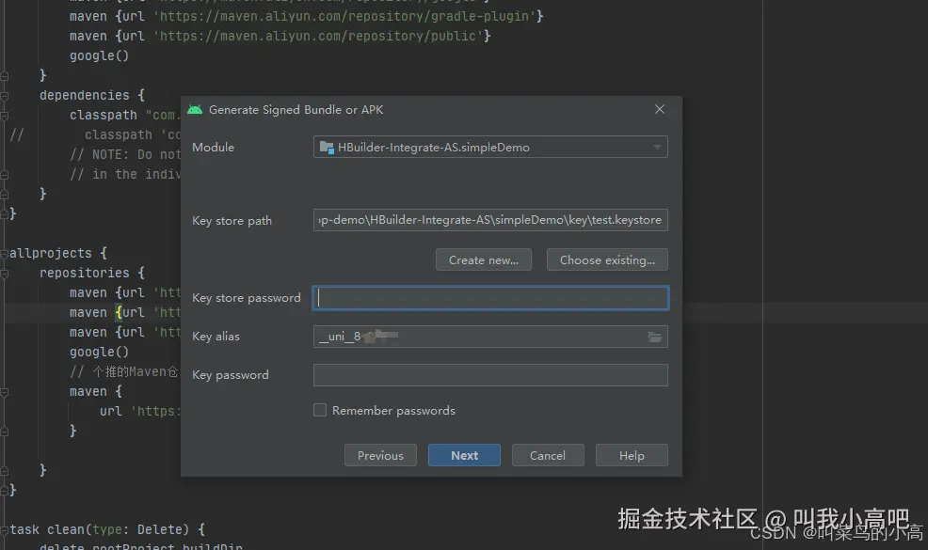This screenshot has height=550, width=928.
Task: Open Help for this dialog
Action: click(x=632, y=455)
